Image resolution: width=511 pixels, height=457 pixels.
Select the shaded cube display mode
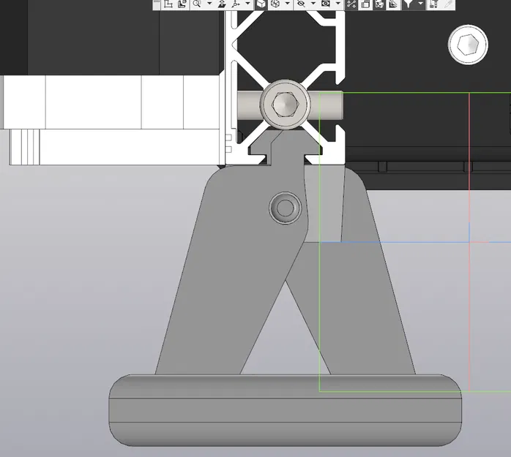click(261, 4)
